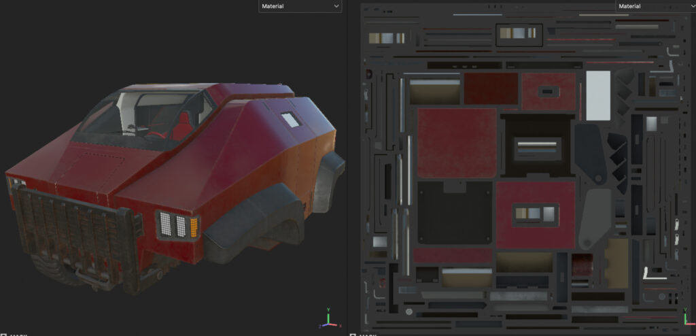
Task: Select the largest plain red UV island
Action: (x=457, y=143)
